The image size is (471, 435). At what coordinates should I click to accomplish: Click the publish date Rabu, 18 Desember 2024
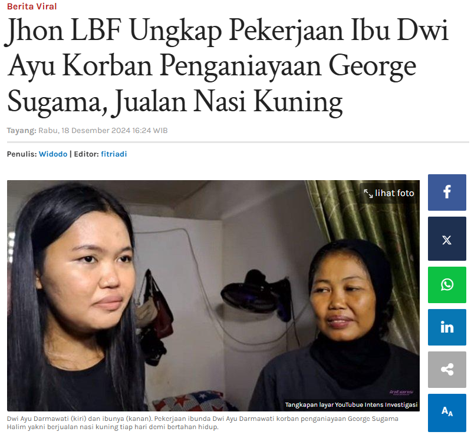click(84, 131)
